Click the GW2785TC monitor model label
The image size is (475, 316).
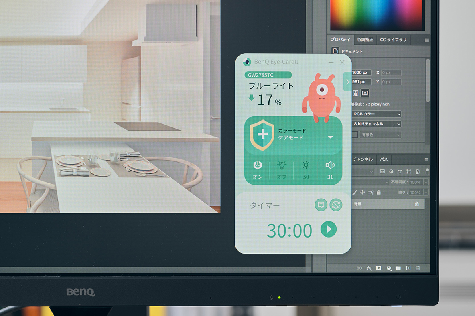[x=268, y=75]
